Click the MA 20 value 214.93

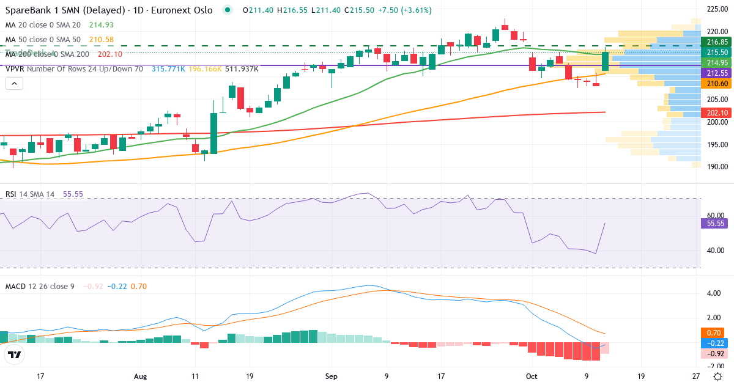click(102, 25)
